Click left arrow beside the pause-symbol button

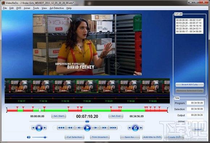(x=33, y=128)
